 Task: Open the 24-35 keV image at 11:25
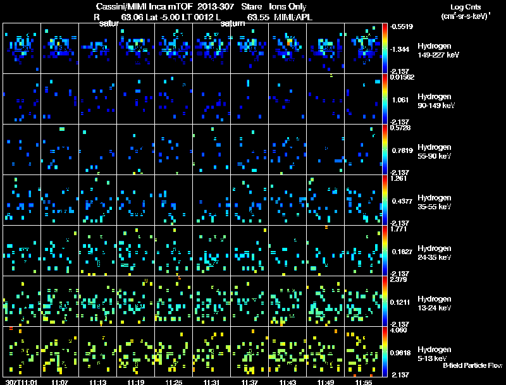[173, 251]
